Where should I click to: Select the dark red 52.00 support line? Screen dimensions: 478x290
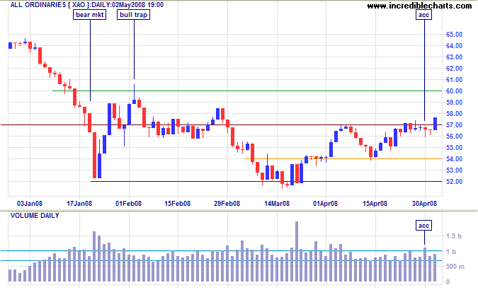click(x=266, y=182)
